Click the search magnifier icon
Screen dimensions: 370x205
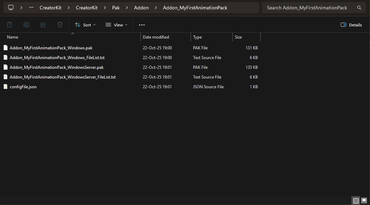point(359,8)
